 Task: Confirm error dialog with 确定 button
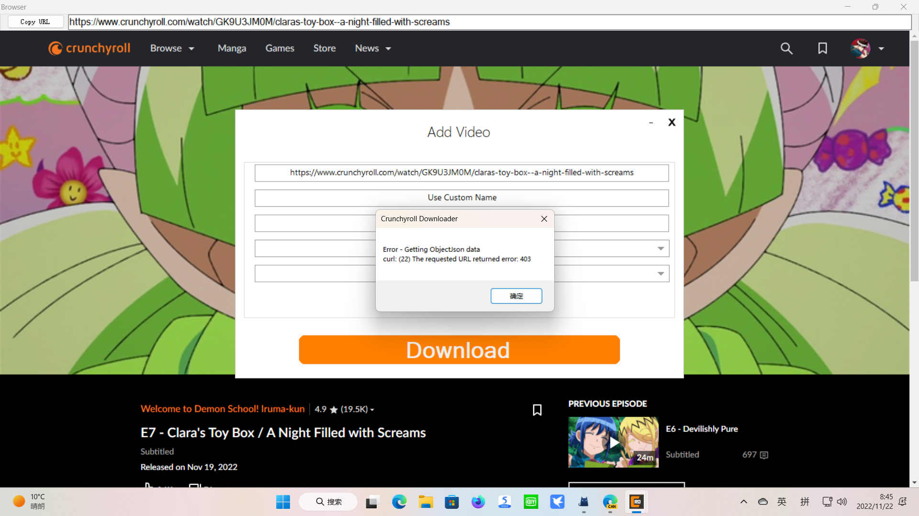(x=516, y=296)
